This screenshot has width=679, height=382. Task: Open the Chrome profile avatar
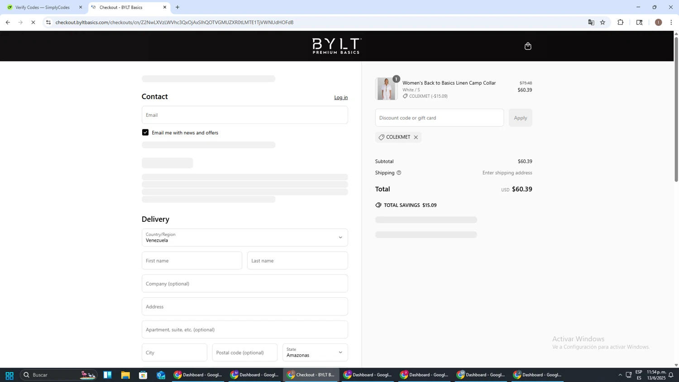tap(658, 22)
